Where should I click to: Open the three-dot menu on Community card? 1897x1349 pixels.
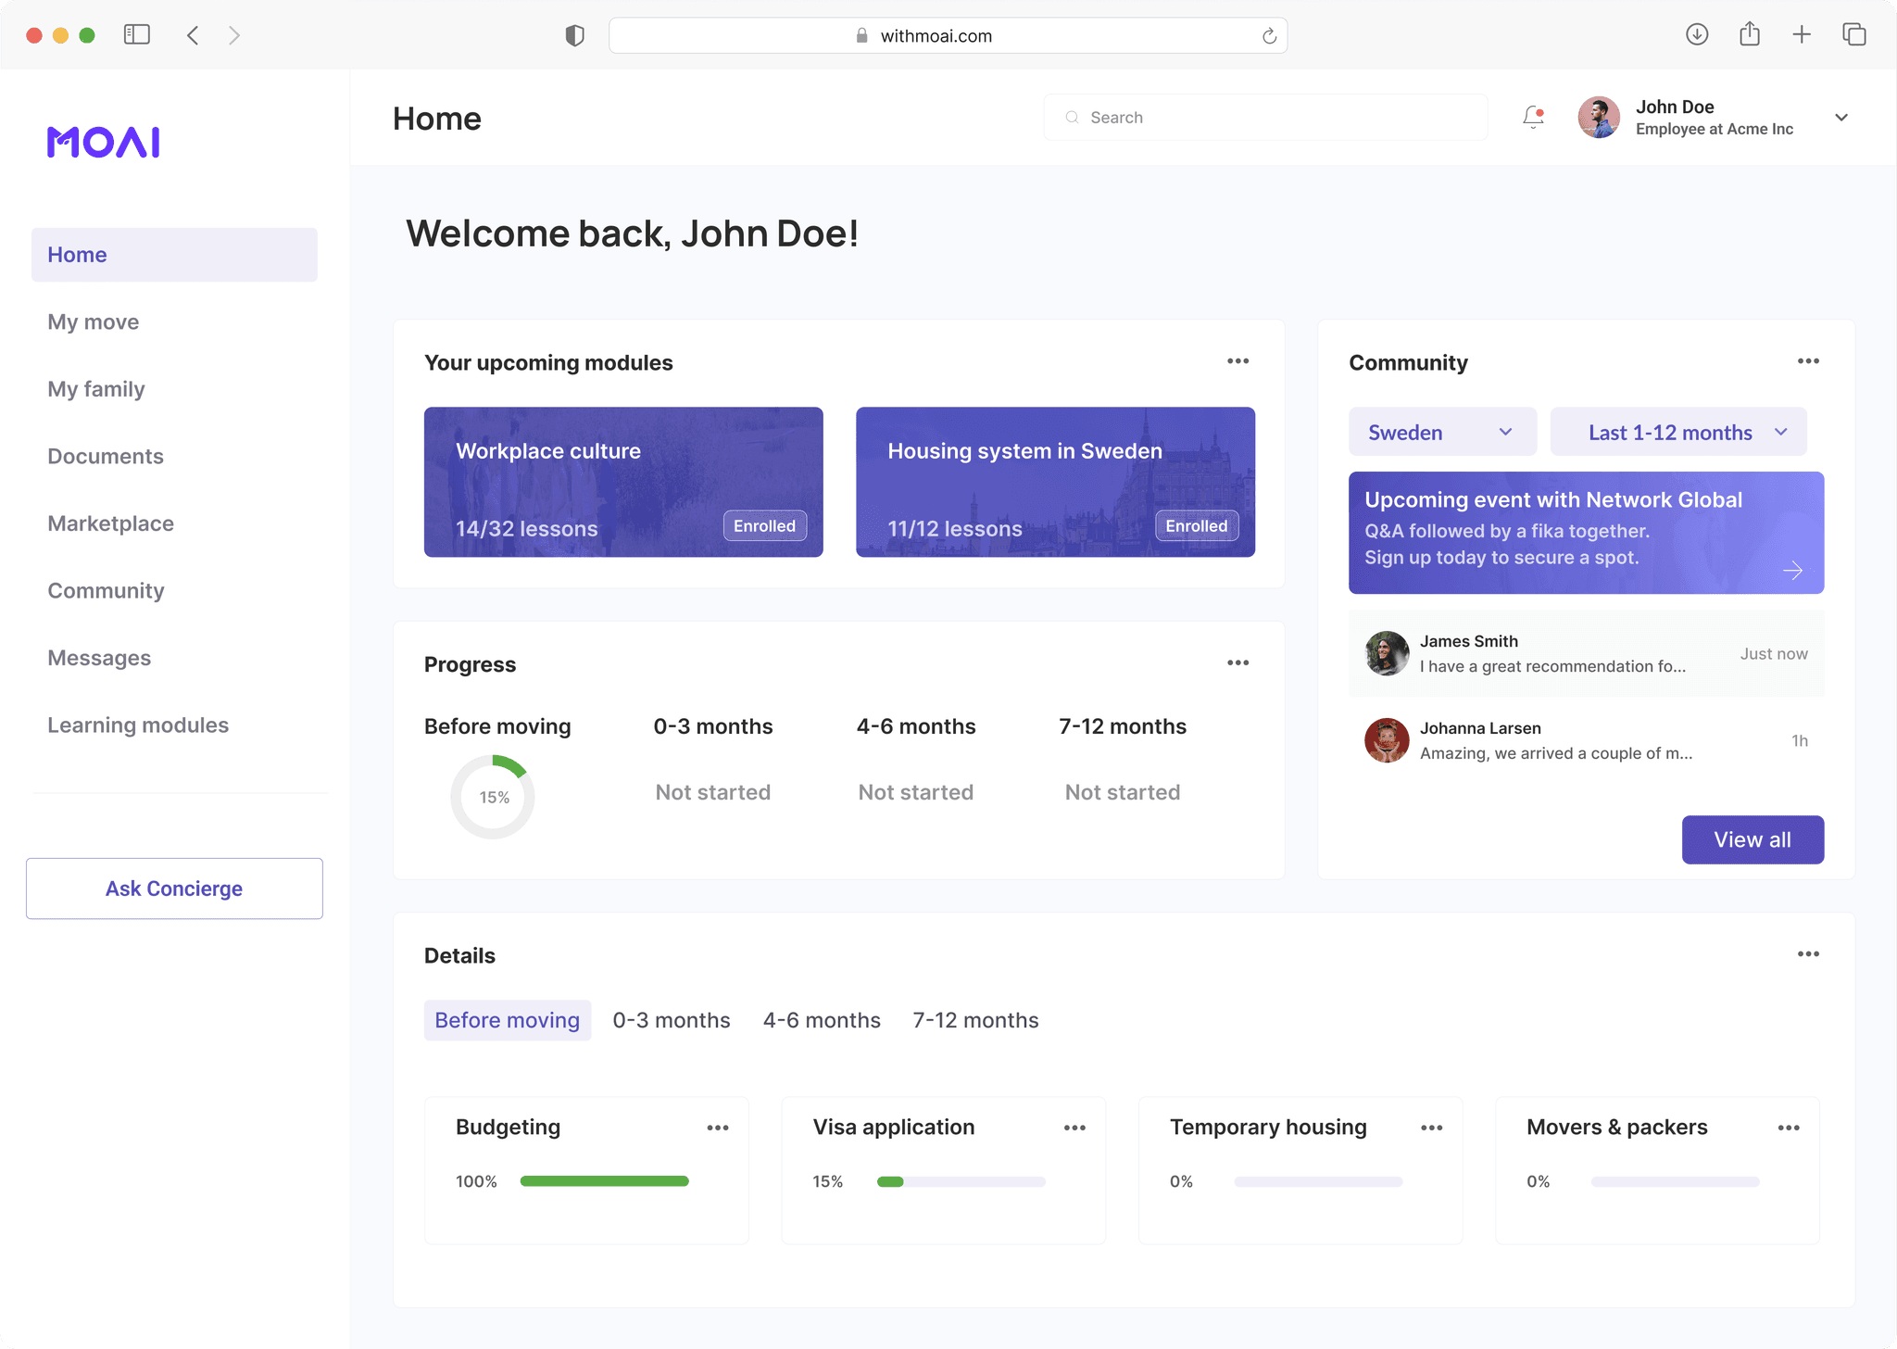pyautogui.click(x=1807, y=361)
